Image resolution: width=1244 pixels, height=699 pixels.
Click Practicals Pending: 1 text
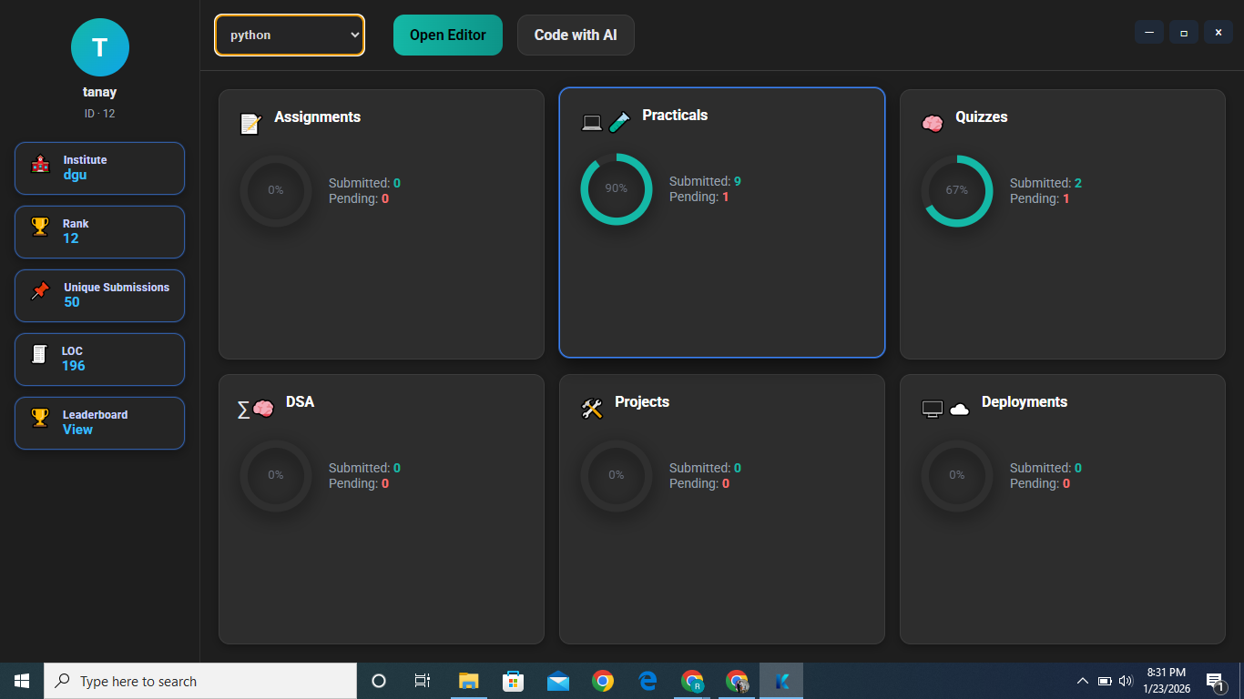click(x=699, y=197)
